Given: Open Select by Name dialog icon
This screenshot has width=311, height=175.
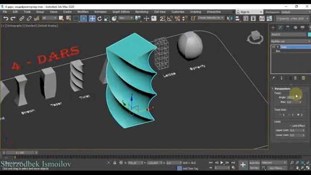Looking at the screenshot, I should click(69, 18).
